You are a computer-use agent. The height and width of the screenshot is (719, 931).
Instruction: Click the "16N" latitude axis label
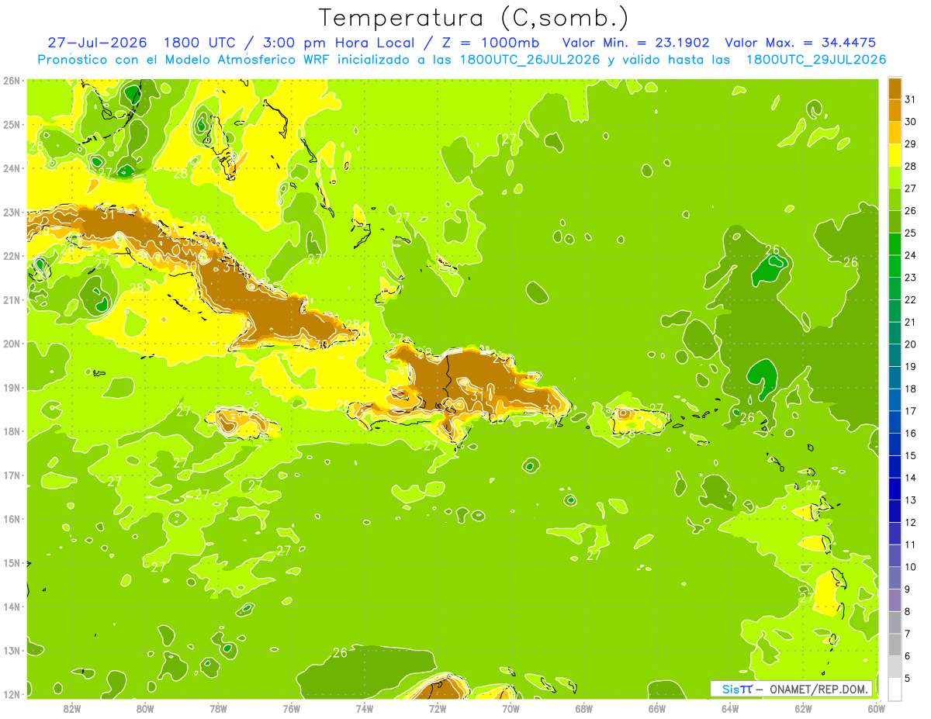click(12, 519)
